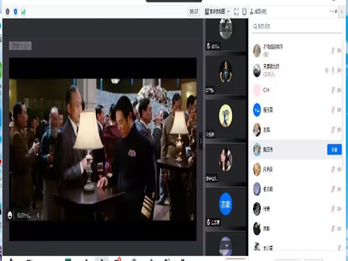Collapse the chat bar arrow
This screenshot has width=348, height=261.
(x=38, y=215)
